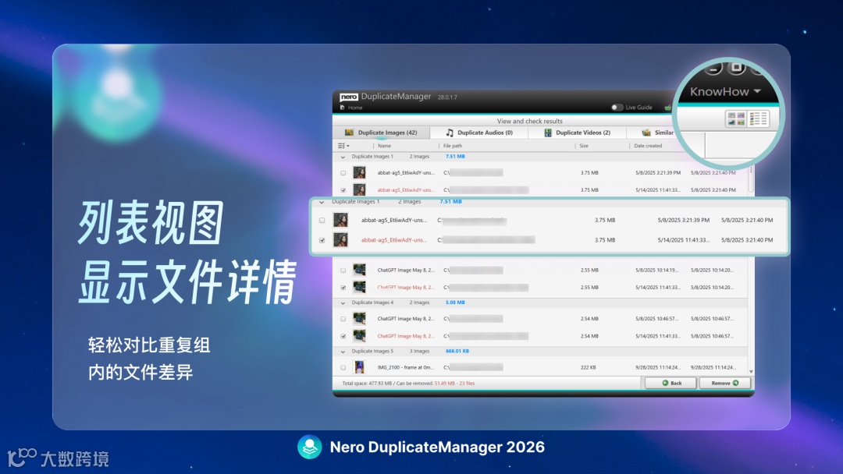843x474 pixels.
Task: Open the IMG_2100 frame thumbnail
Action: tap(359, 367)
